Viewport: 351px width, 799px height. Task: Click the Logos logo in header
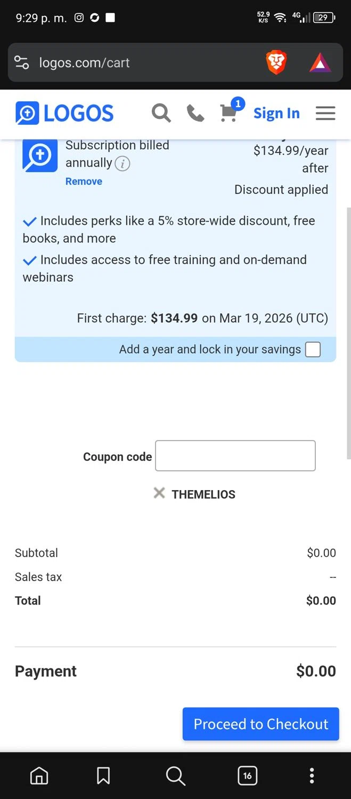tap(64, 113)
